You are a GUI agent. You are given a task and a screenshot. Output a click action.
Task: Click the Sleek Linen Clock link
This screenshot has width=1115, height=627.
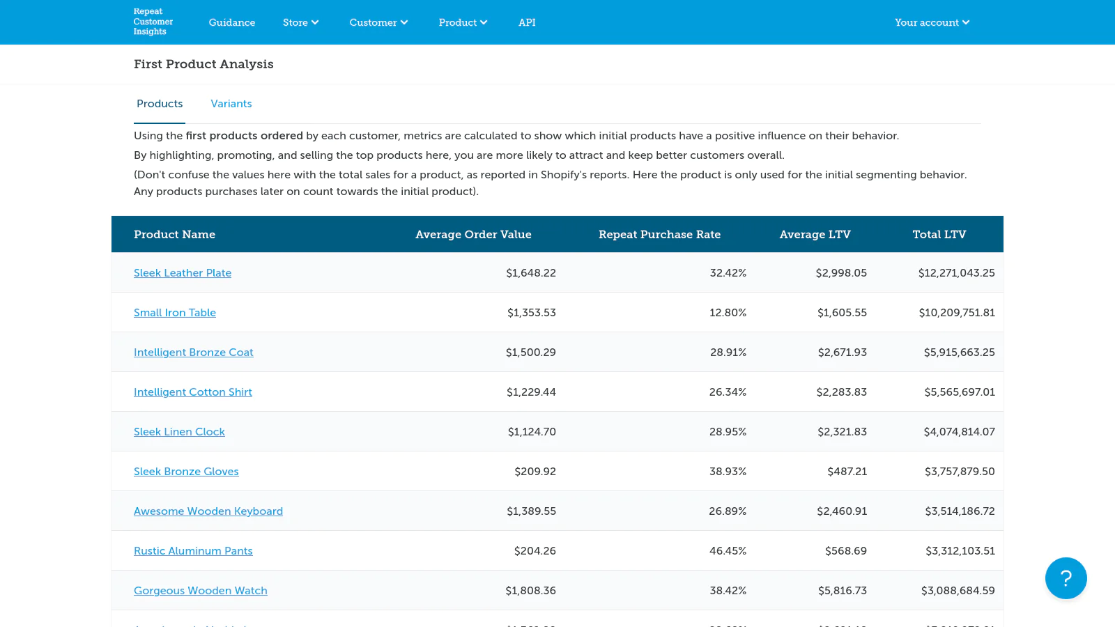[x=179, y=432]
